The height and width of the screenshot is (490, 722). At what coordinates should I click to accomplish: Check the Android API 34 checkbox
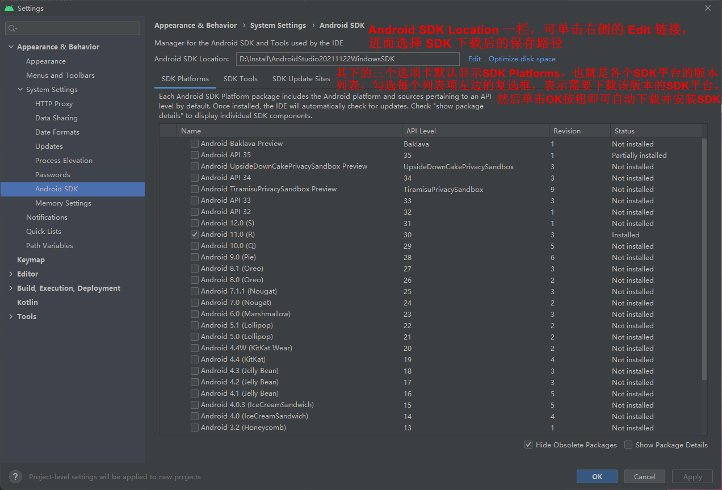pos(195,178)
